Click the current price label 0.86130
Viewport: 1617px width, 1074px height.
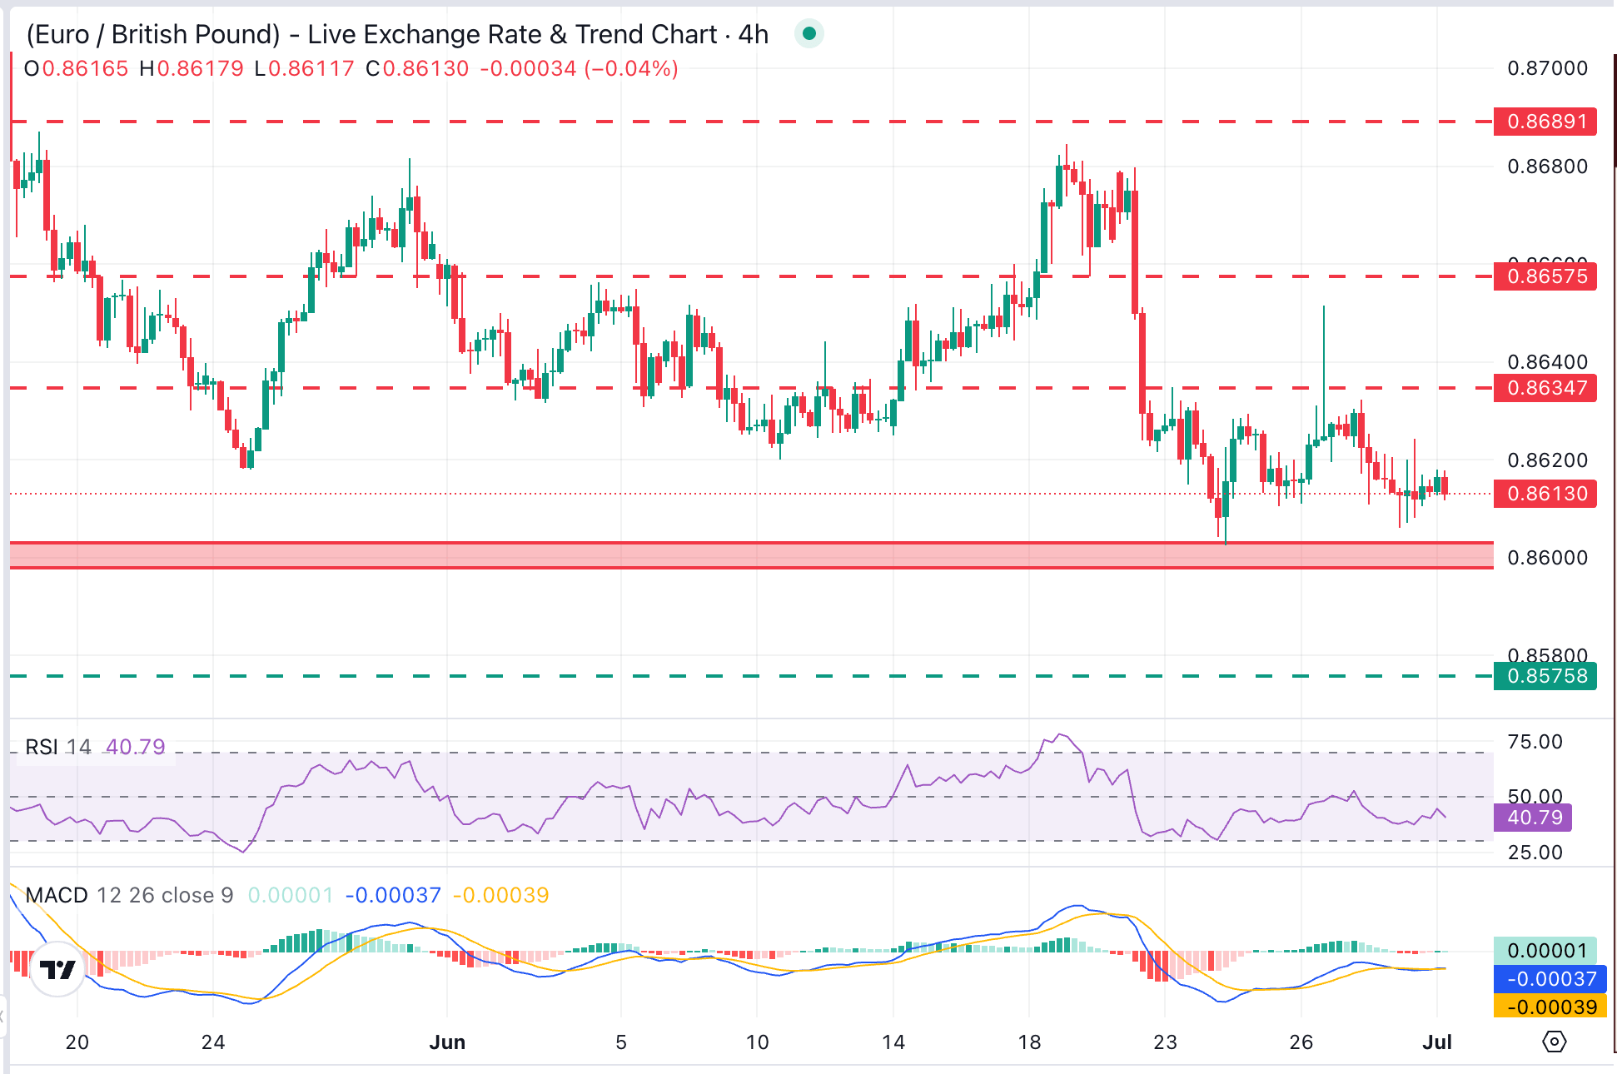(x=1545, y=494)
